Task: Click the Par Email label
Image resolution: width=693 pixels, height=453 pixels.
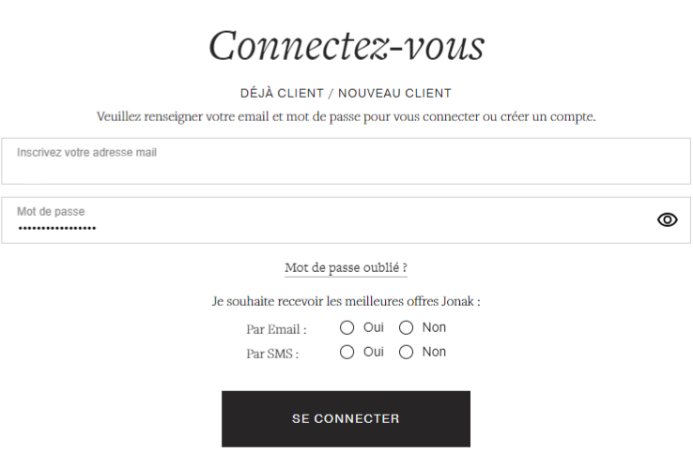Action: coord(276,329)
